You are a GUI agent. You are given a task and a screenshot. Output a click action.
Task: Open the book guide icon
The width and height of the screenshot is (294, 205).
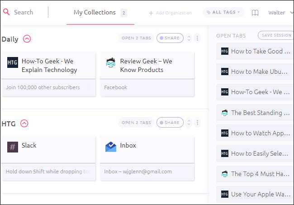[x=255, y=13]
